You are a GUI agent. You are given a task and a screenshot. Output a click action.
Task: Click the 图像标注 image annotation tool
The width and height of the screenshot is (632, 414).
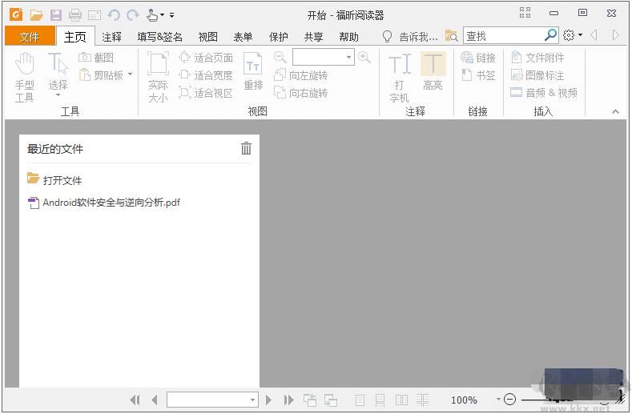pos(537,75)
